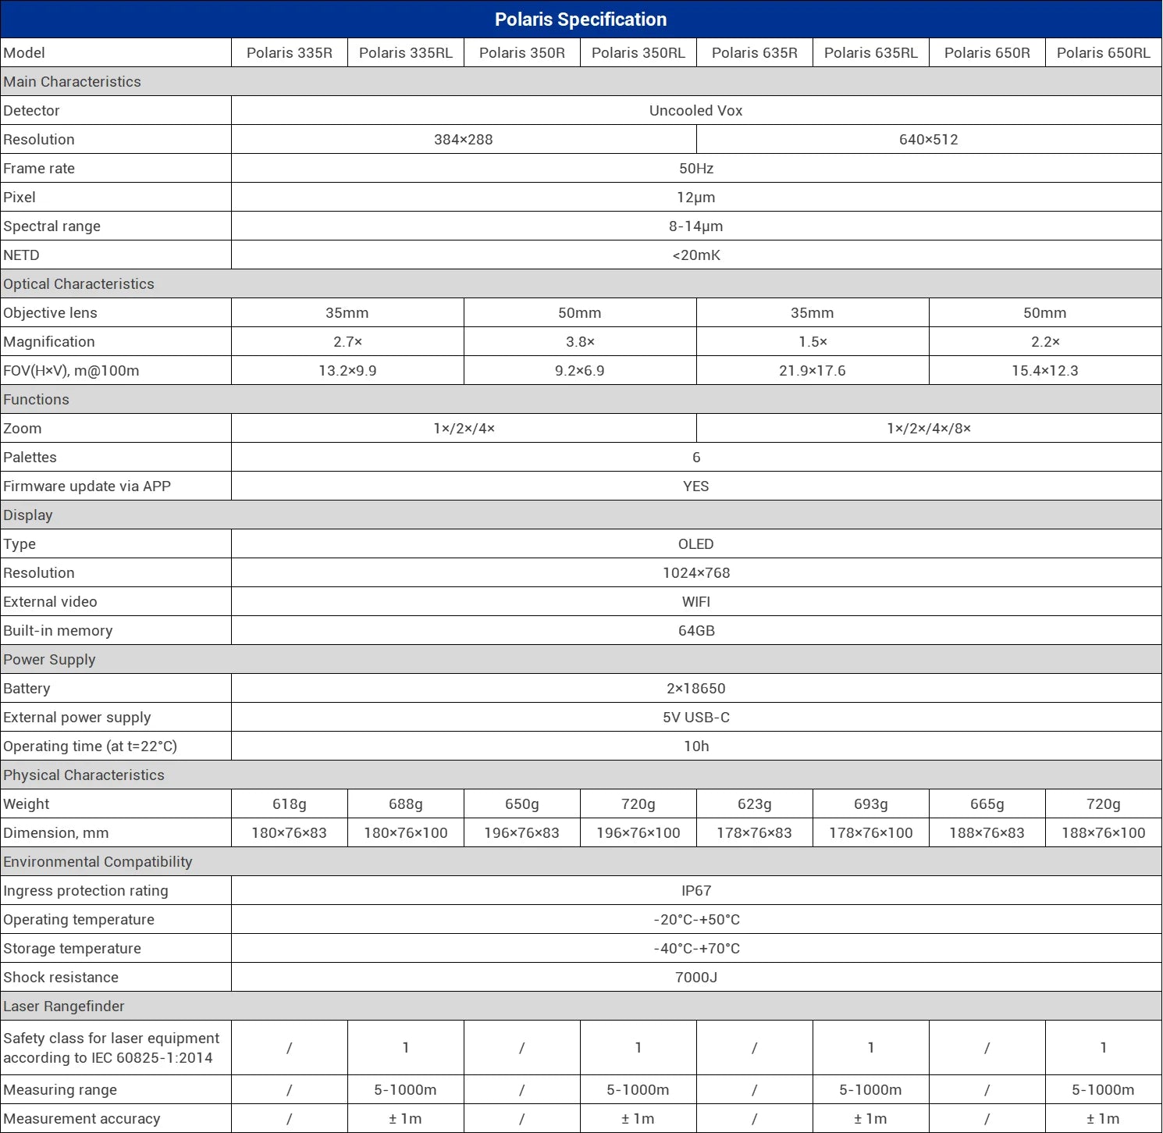Select the "2.2×" magnification cell
This screenshot has width=1163, height=1133.
(1045, 341)
